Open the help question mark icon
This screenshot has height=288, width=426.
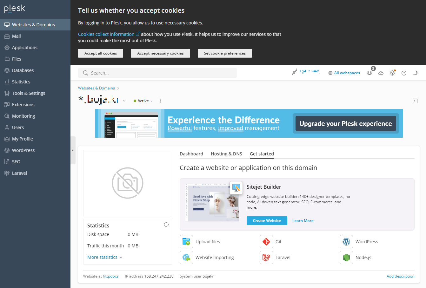(404, 73)
